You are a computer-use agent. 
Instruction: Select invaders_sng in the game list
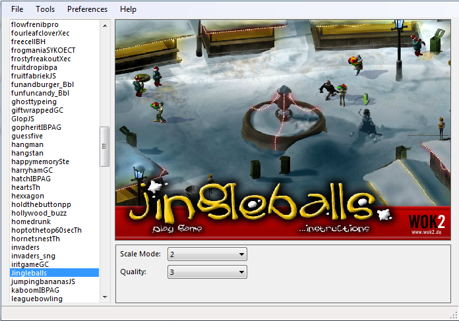[x=54, y=256]
